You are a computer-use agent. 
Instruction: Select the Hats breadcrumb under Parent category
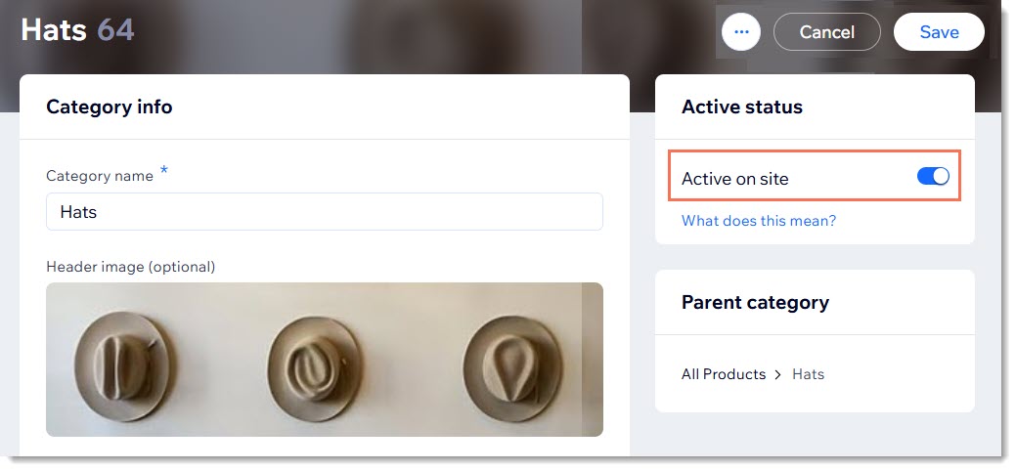click(809, 374)
